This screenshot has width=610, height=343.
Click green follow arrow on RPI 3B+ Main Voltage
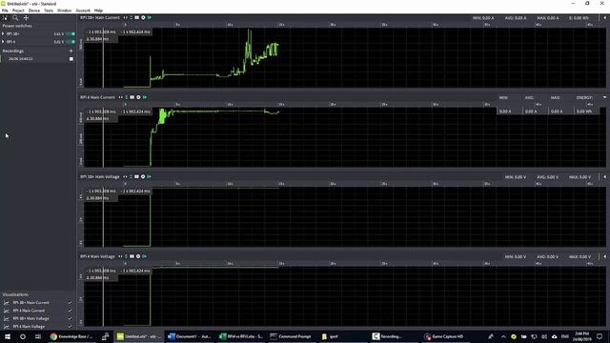pyautogui.click(x=149, y=176)
